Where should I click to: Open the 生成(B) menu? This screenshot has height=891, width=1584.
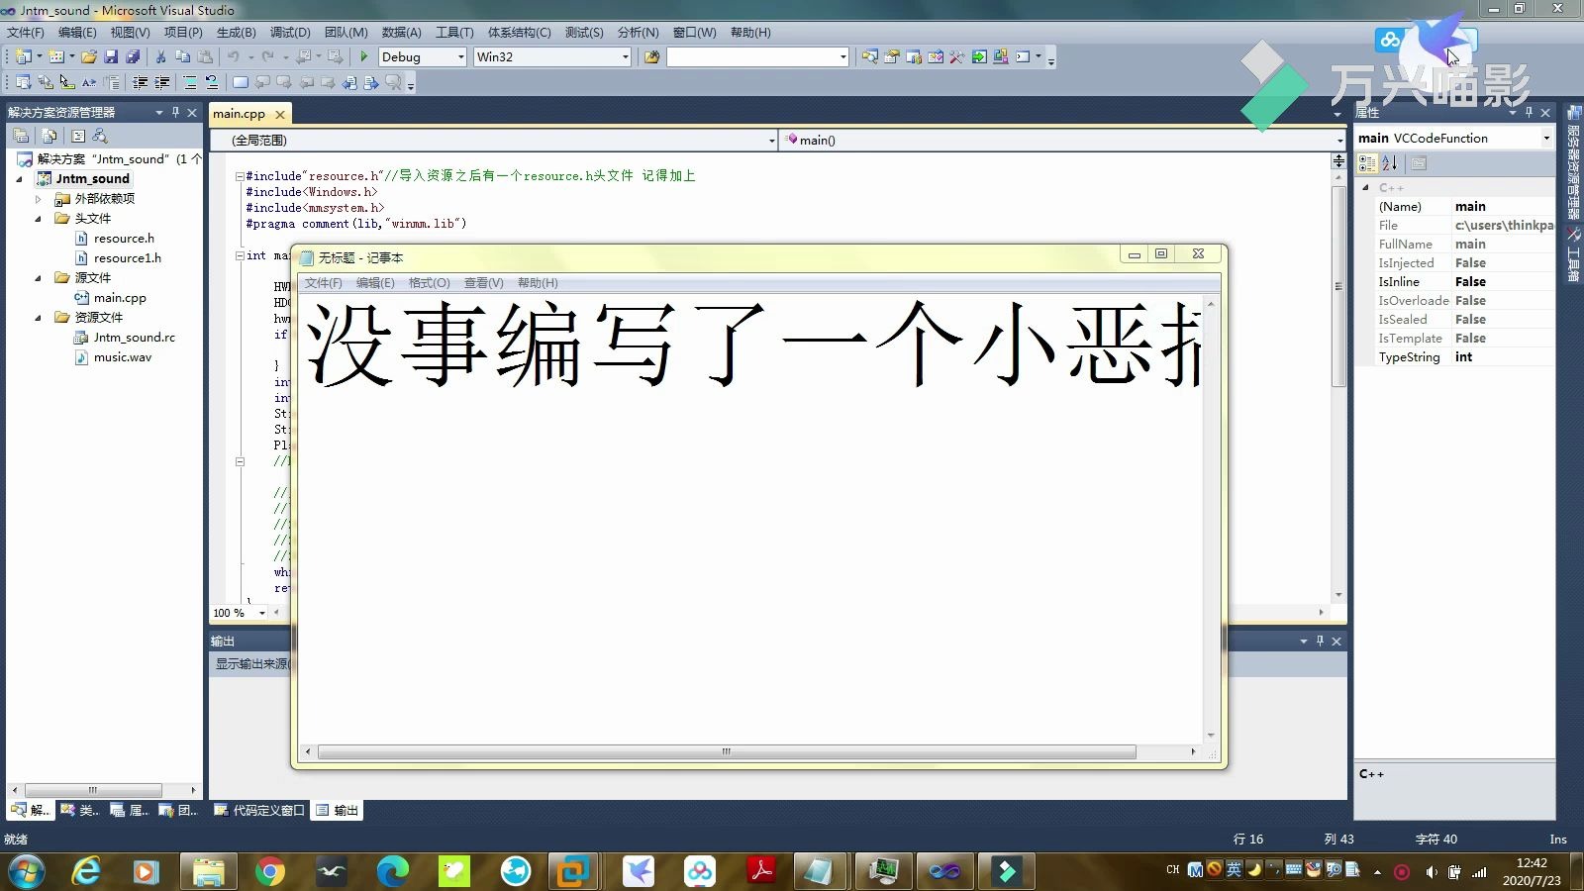tap(237, 32)
